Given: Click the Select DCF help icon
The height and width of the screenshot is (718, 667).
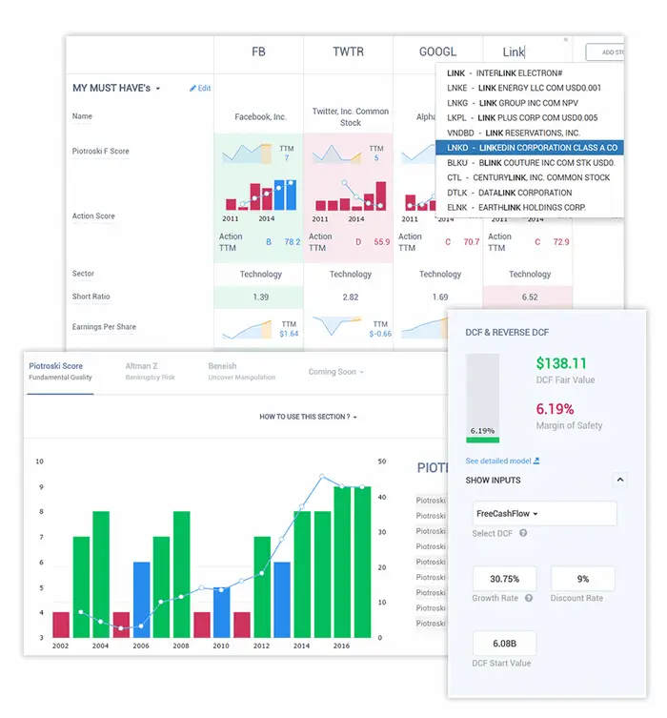Looking at the screenshot, I should (523, 533).
